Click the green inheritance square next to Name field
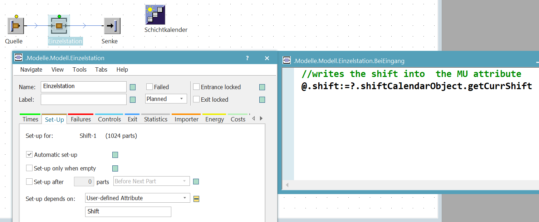This screenshot has width=539, height=222. pos(133,87)
